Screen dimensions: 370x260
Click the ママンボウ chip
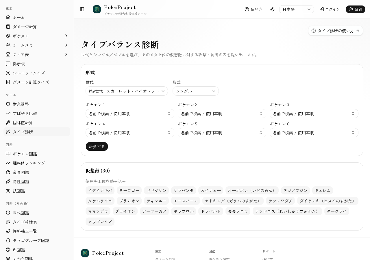click(98, 211)
